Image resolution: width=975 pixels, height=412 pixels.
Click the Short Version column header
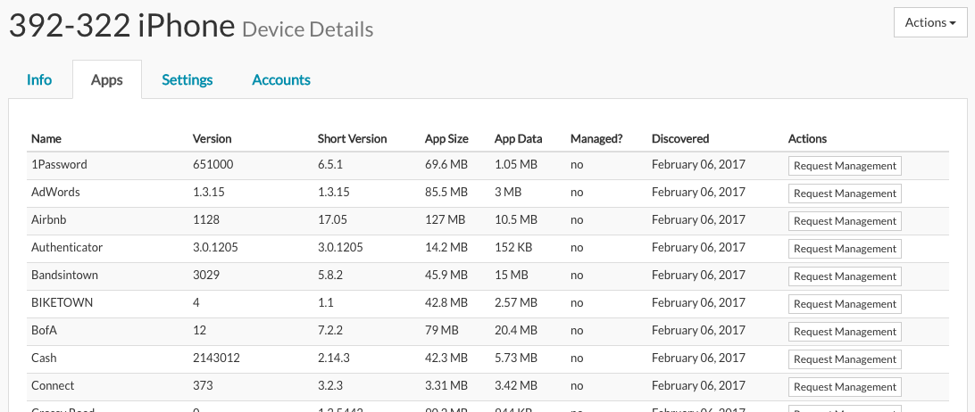coord(352,138)
